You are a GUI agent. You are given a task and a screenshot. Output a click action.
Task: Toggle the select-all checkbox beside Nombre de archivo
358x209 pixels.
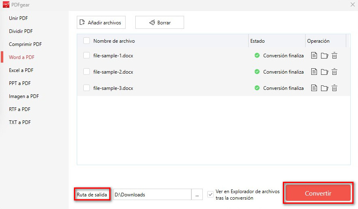click(x=87, y=41)
